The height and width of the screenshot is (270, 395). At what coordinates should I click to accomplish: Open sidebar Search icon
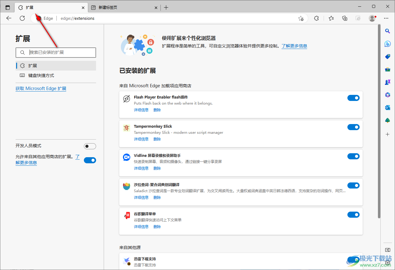[388, 31]
